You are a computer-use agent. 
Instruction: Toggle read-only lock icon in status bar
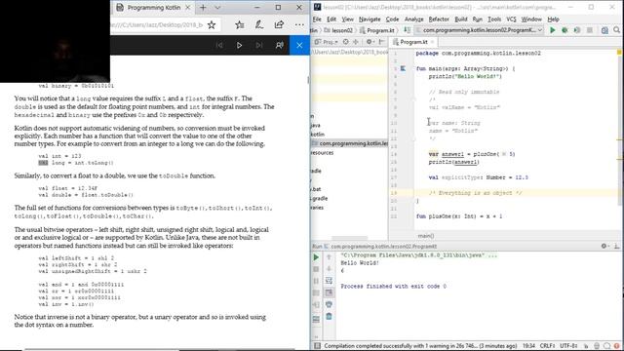pyautogui.click(x=586, y=346)
